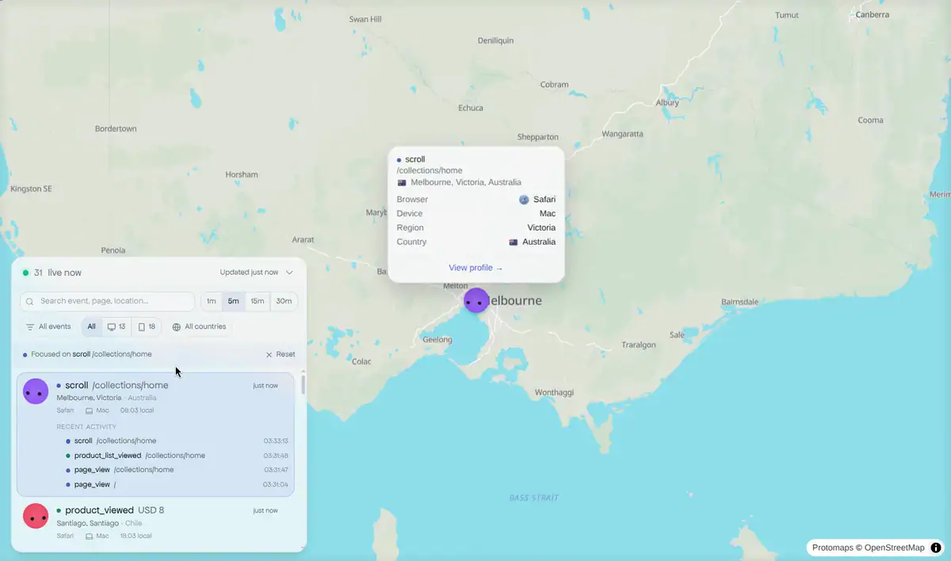The width and height of the screenshot is (951, 561).
Task: Select the 5m time range tab
Action: click(x=234, y=301)
